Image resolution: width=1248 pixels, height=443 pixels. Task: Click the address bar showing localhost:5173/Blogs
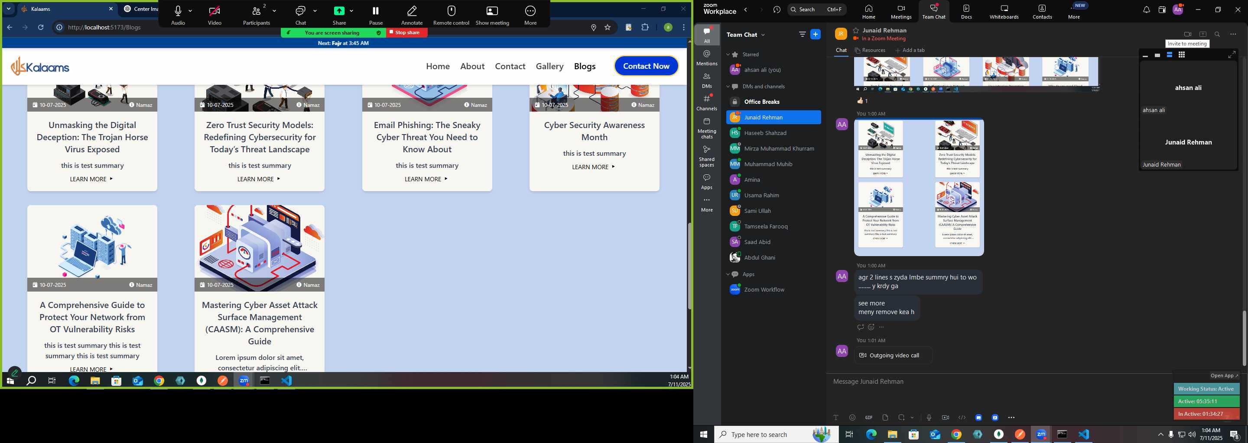(x=320, y=28)
